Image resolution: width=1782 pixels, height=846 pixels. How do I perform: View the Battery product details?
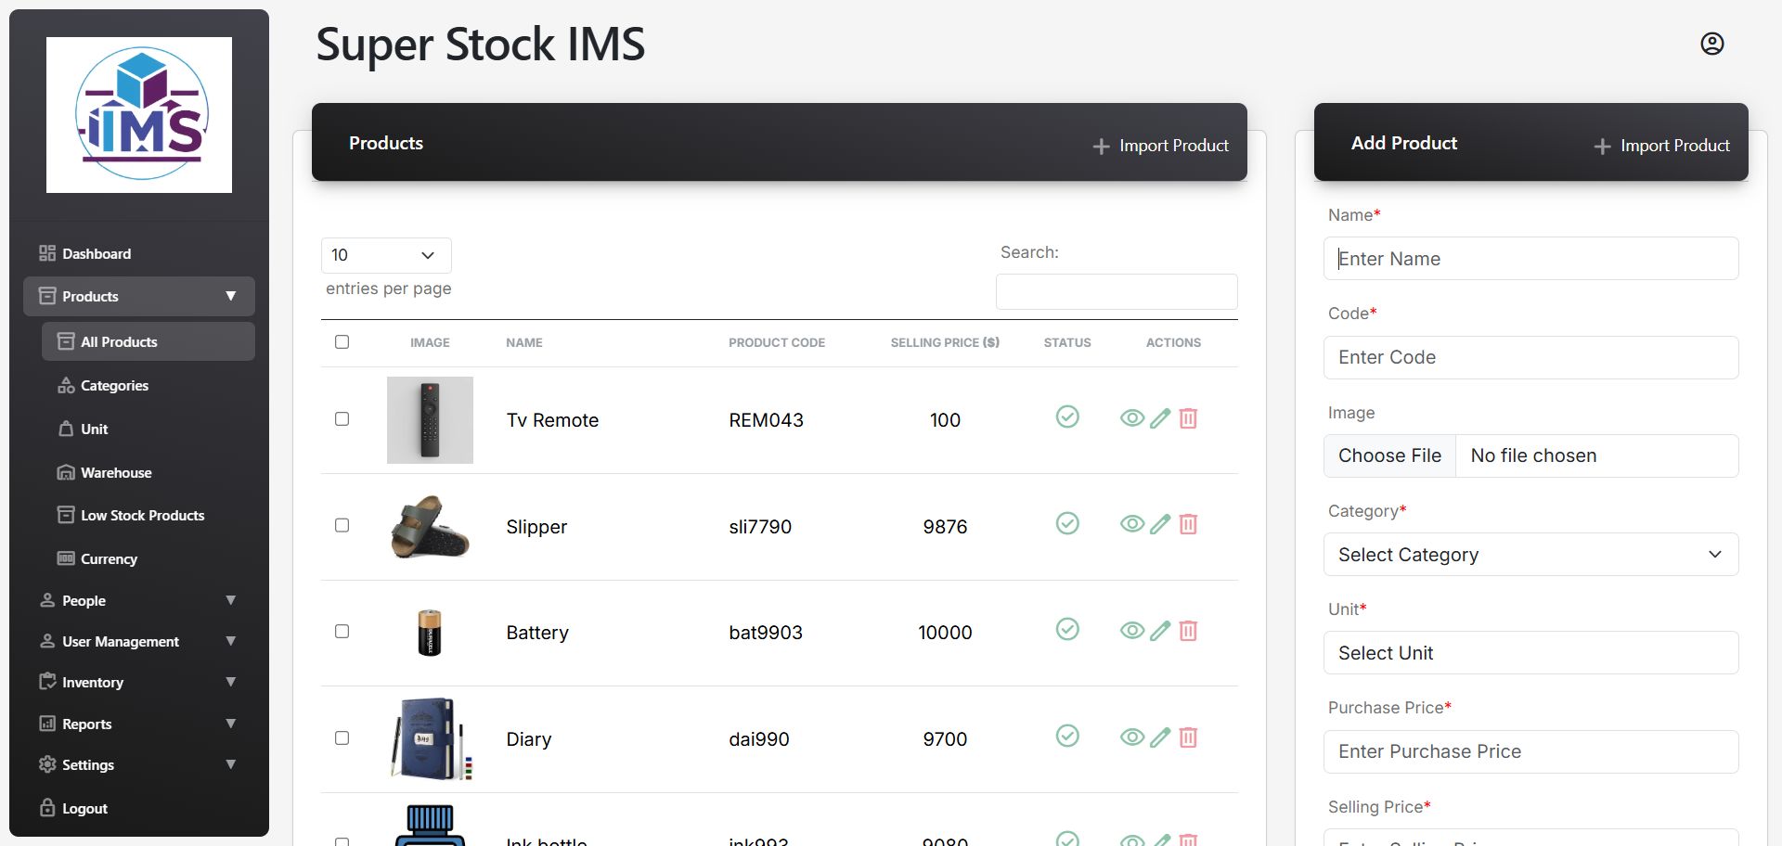(x=1131, y=632)
